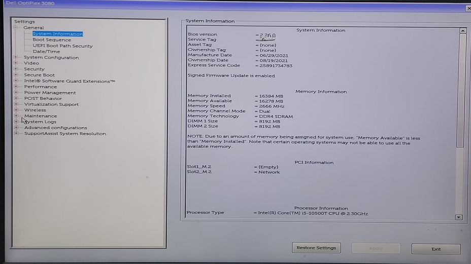Select SupportAssist System Resolution label
The height and width of the screenshot is (264, 471).
(x=65, y=133)
